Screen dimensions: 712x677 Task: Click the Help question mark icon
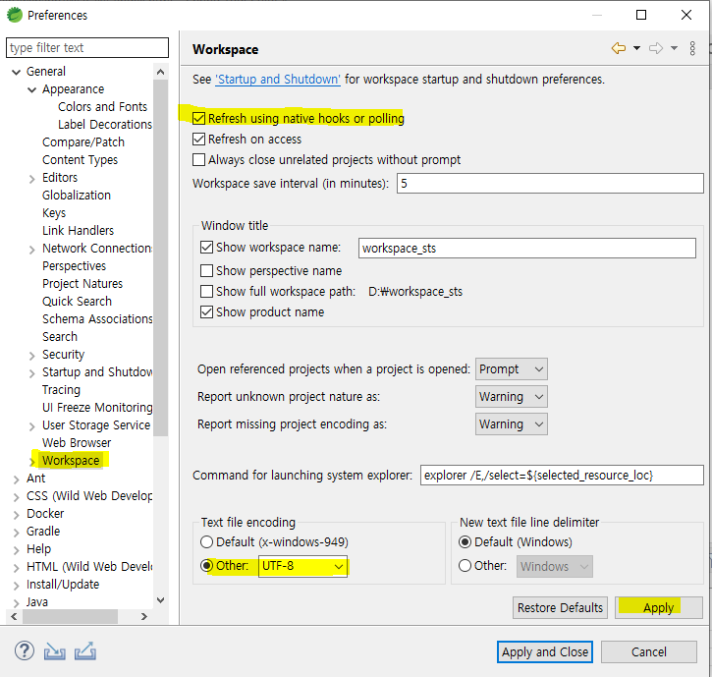pyautogui.click(x=25, y=651)
